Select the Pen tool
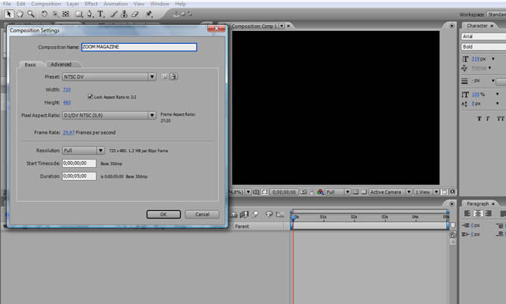 coord(90,14)
